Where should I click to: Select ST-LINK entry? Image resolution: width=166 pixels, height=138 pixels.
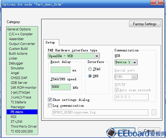click(x=17, y=121)
